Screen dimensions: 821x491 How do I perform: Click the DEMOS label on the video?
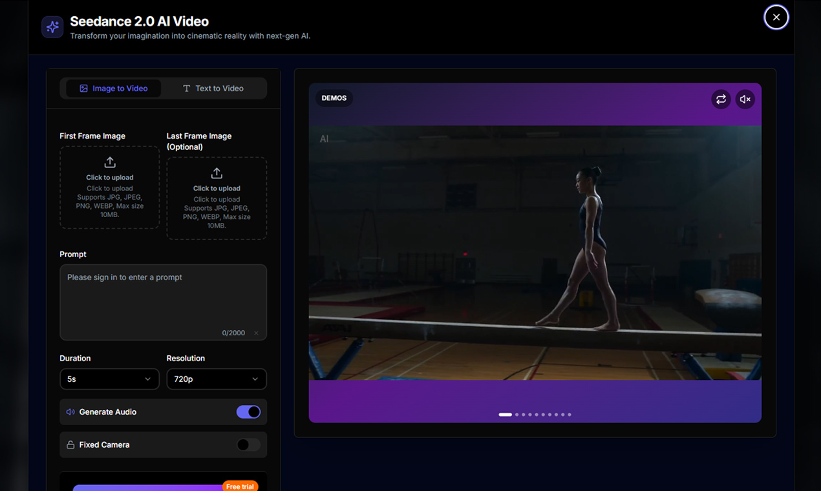tap(334, 98)
